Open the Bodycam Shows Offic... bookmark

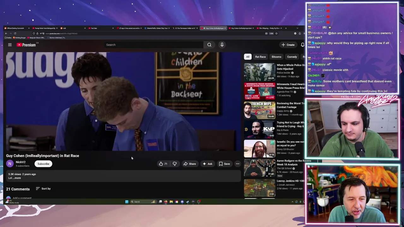pos(36,38)
